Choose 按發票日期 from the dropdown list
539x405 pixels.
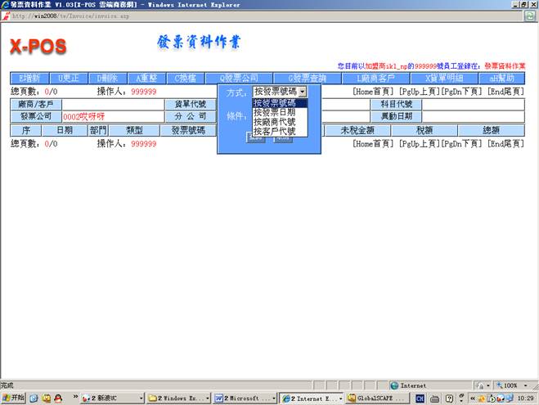point(275,112)
